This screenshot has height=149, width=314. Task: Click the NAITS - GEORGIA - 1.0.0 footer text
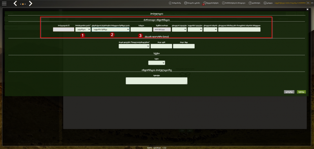(x=157, y=148)
